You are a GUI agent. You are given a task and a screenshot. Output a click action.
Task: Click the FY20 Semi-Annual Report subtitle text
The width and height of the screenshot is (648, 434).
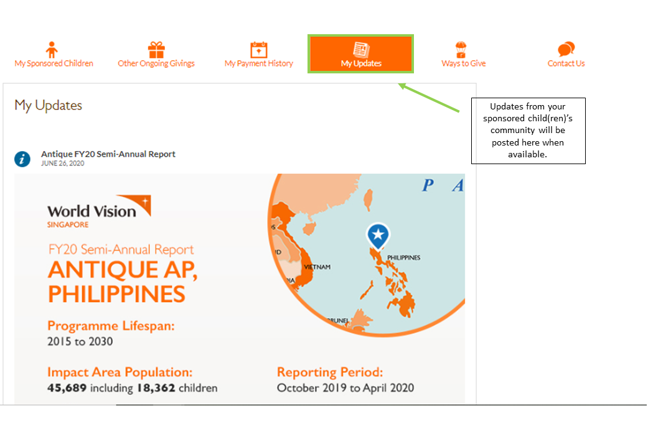[121, 250]
